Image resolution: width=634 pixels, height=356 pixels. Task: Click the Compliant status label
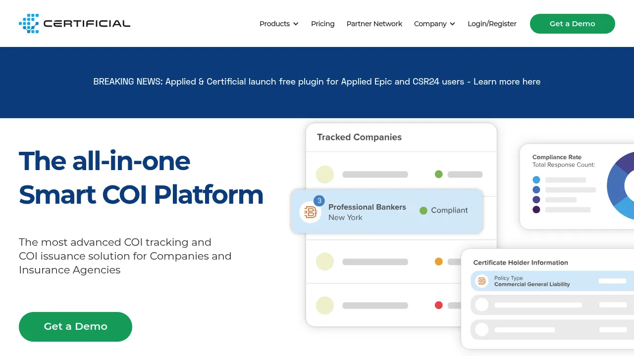[x=449, y=210]
